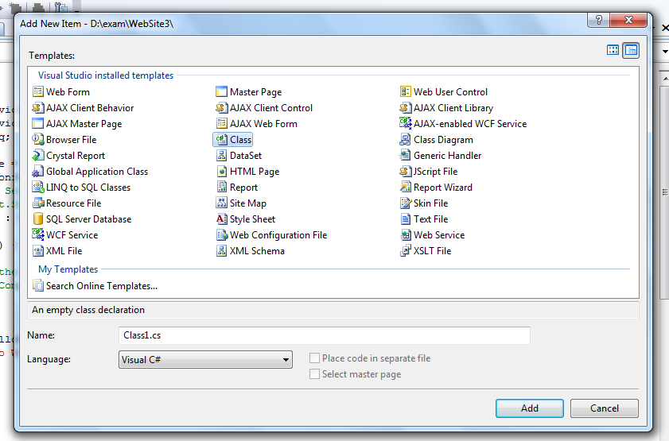Open Search Online Templates link
669x441 pixels.
(x=102, y=286)
